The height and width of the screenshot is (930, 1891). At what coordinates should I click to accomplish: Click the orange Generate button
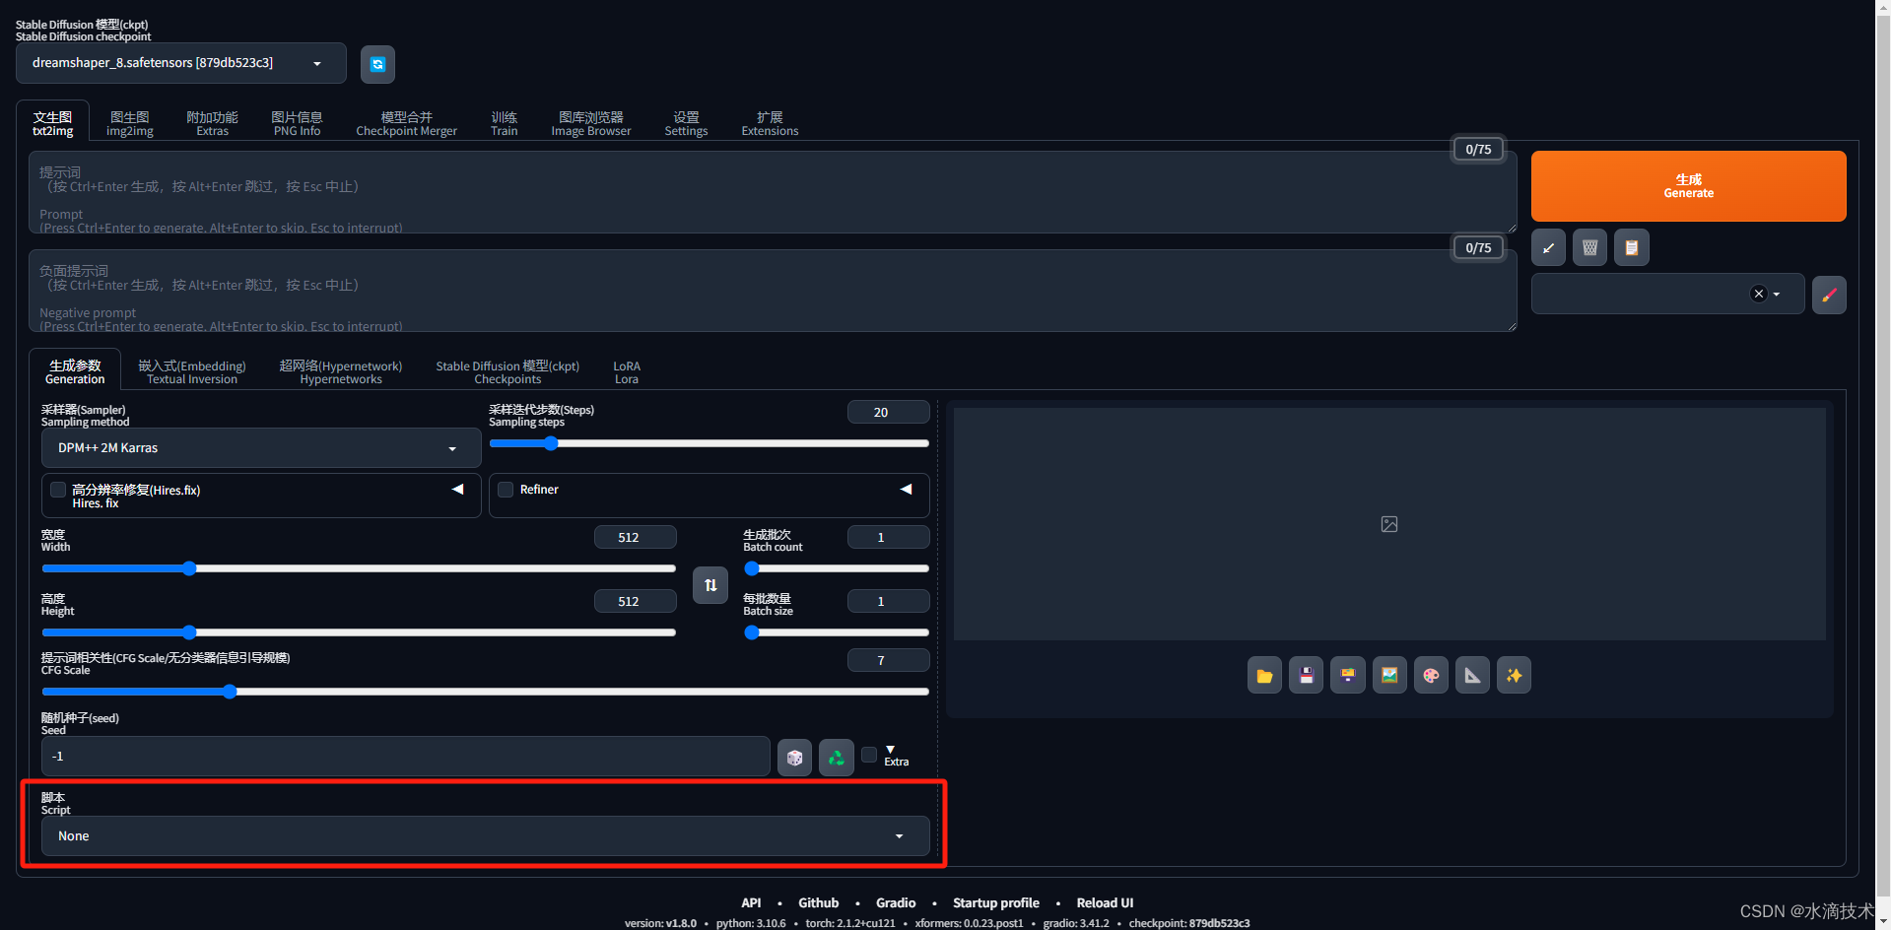pos(1688,186)
